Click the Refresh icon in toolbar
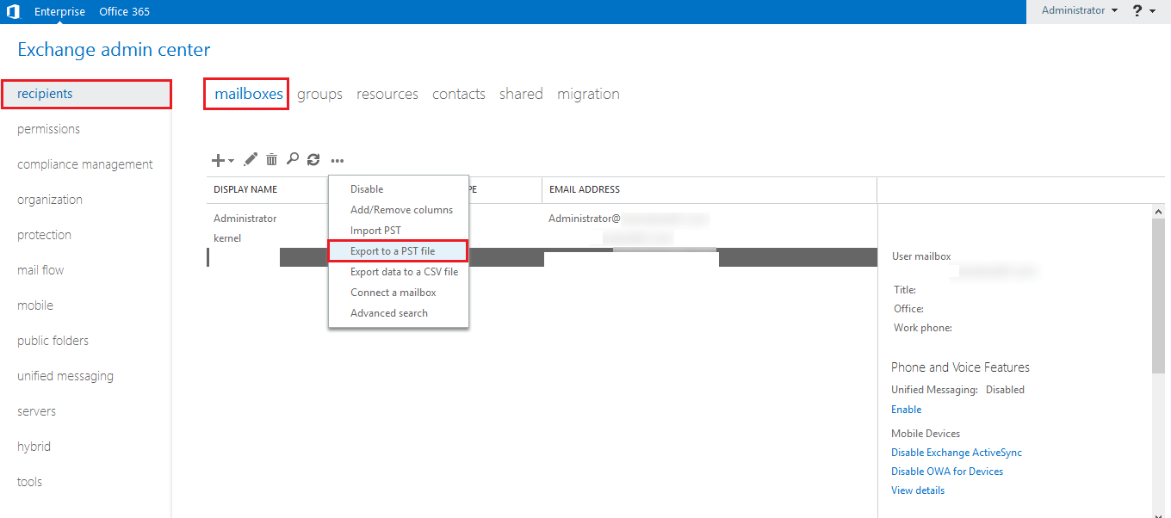The height and width of the screenshot is (518, 1171). point(313,159)
